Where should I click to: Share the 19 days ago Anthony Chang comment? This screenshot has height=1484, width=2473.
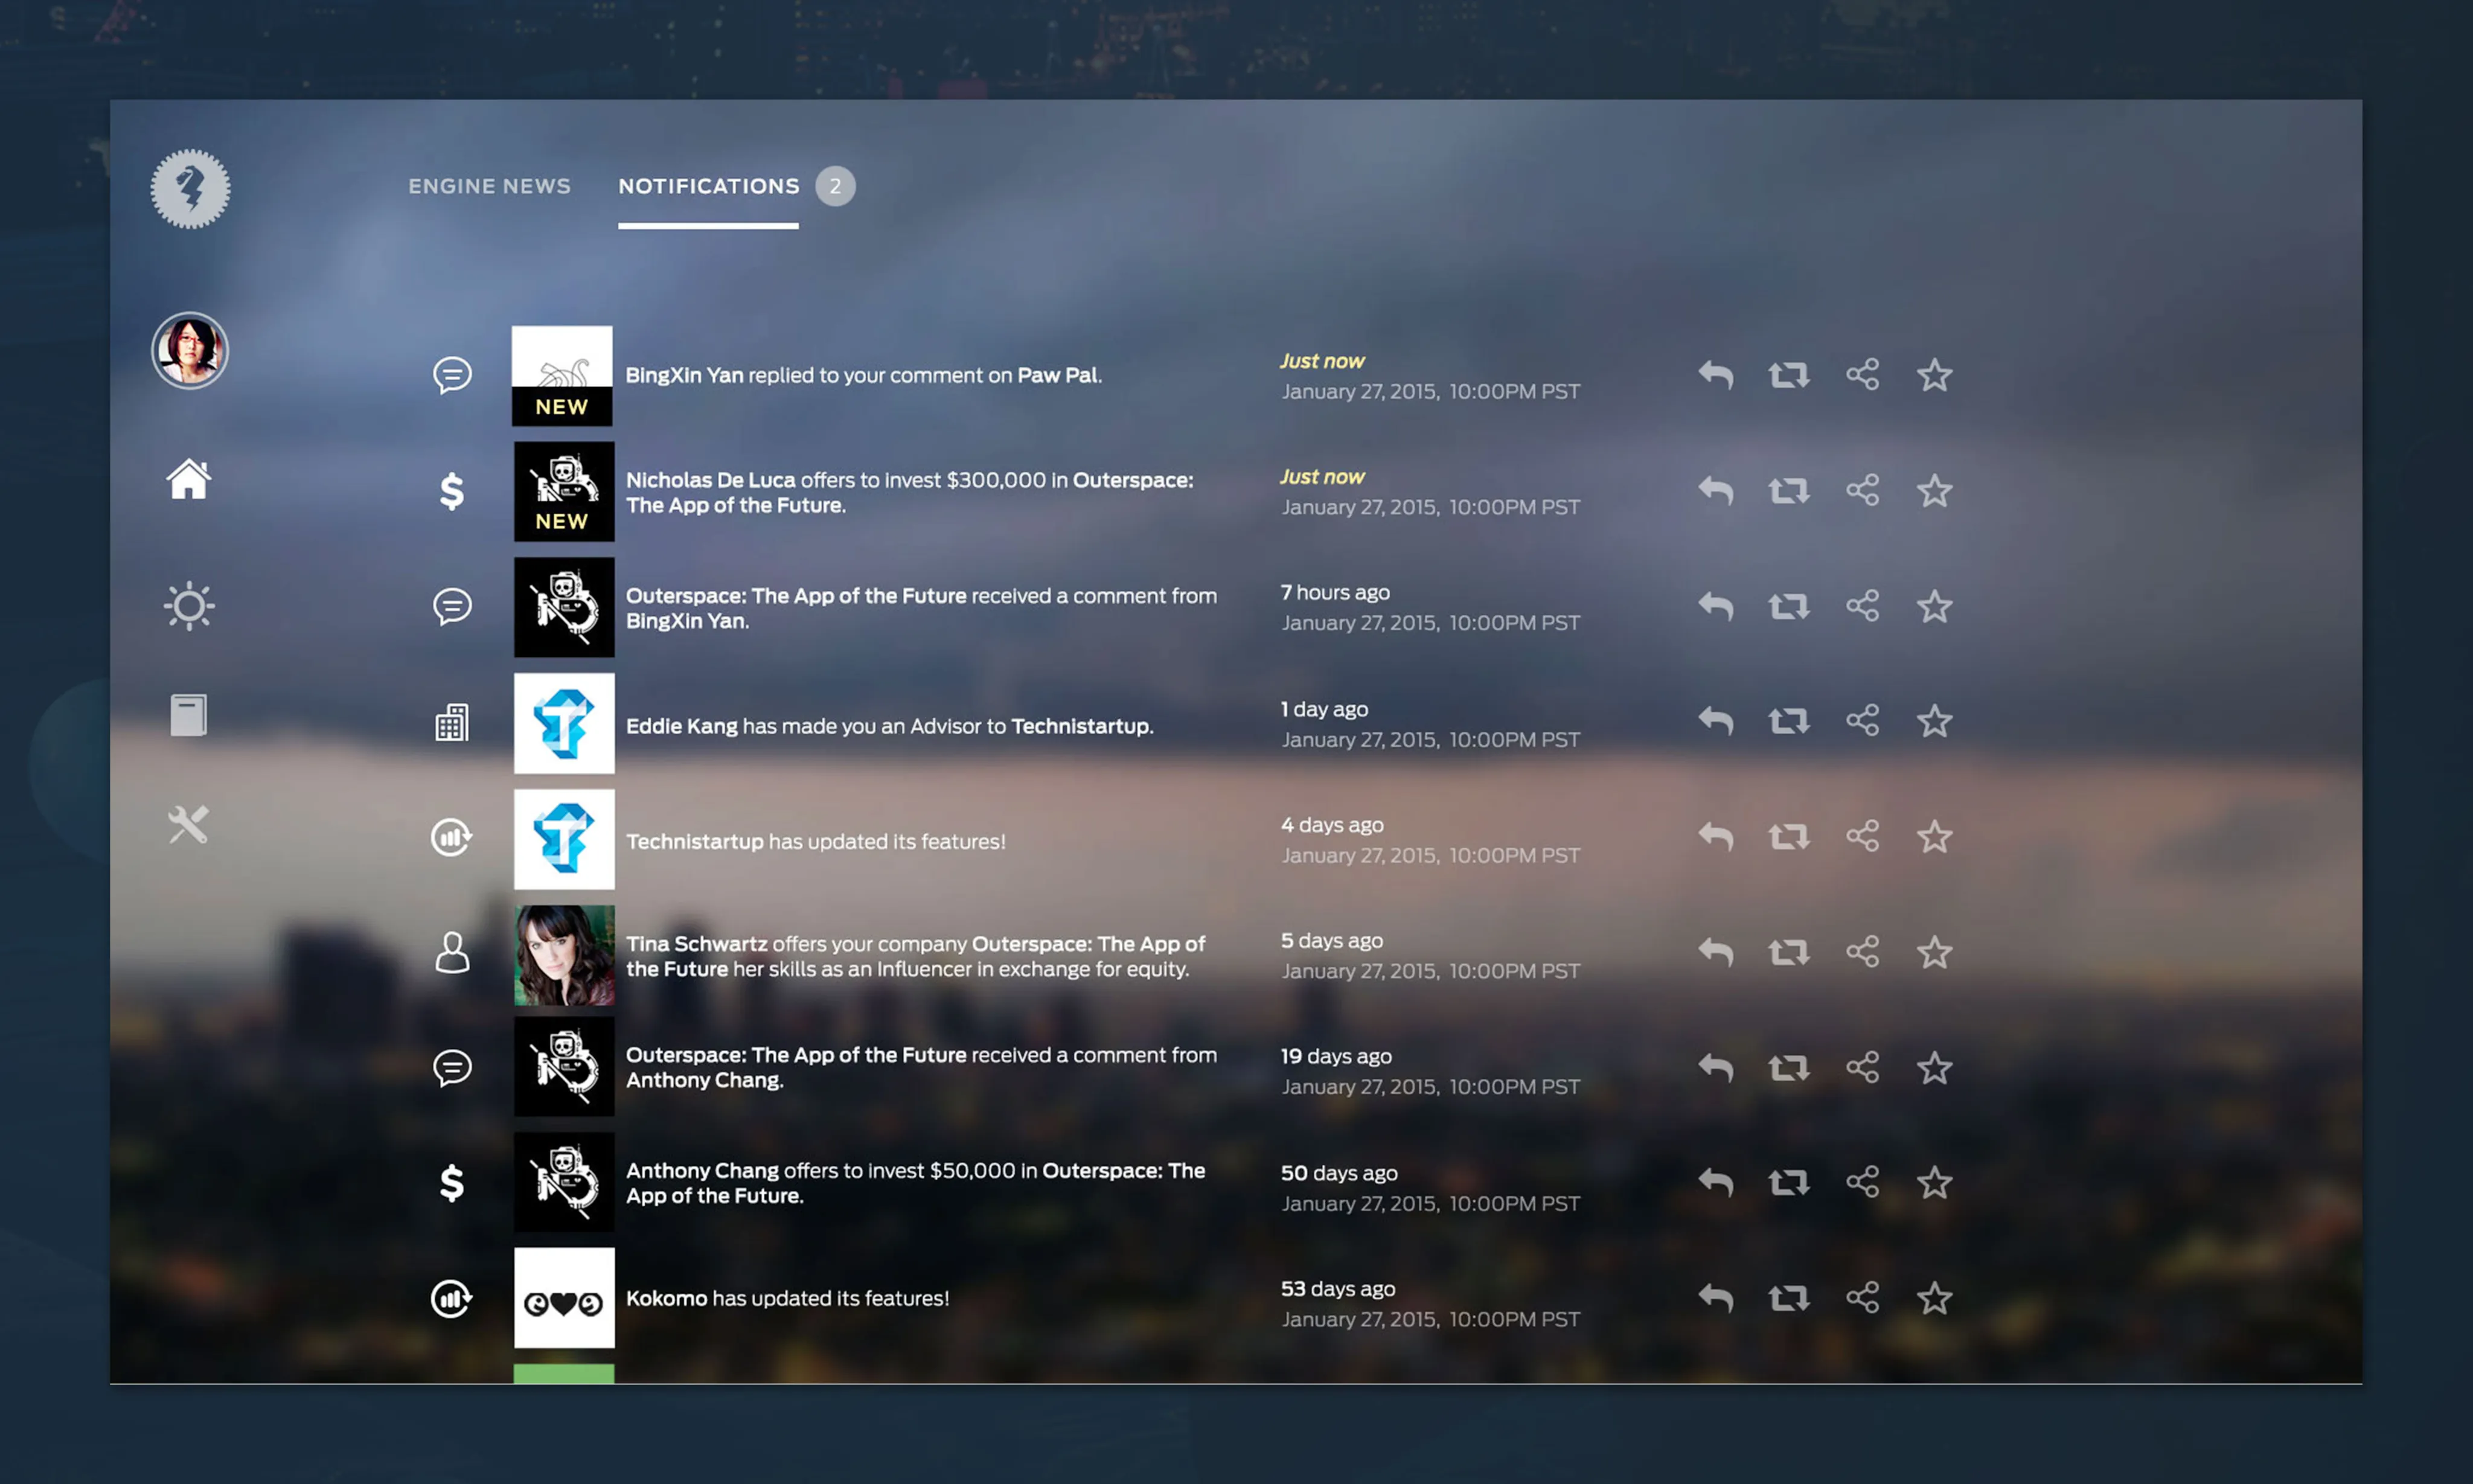tap(1862, 1068)
